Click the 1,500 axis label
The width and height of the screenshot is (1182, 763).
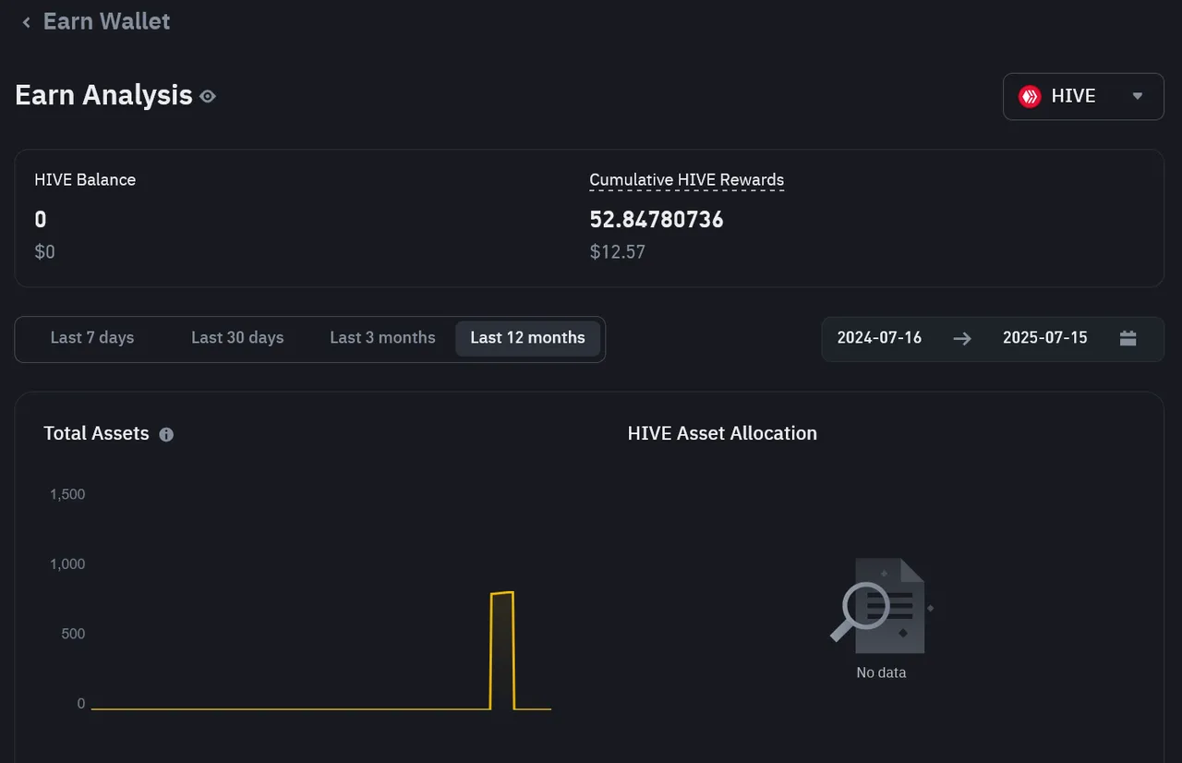pos(67,494)
